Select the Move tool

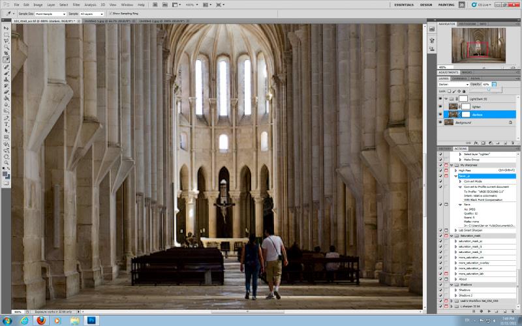[x=6, y=28]
